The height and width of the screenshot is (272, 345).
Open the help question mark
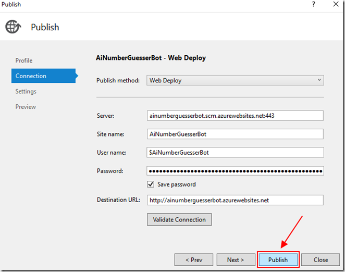pyautogui.click(x=314, y=4)
